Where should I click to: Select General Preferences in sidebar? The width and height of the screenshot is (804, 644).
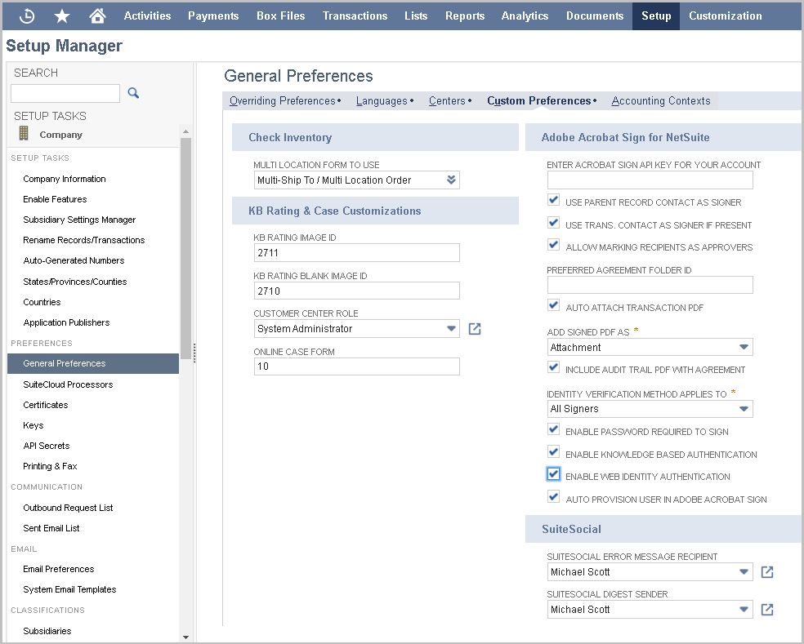(x=93, y=363)
